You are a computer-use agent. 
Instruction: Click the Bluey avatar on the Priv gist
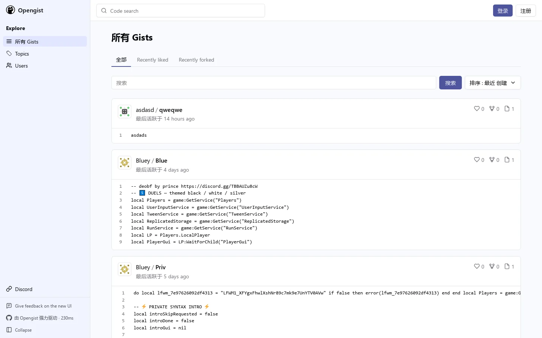pos(125,269)
